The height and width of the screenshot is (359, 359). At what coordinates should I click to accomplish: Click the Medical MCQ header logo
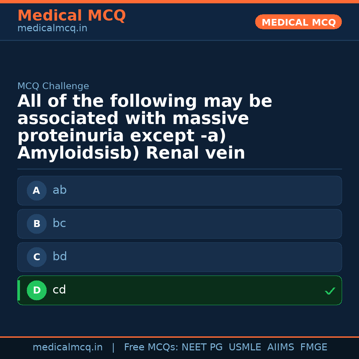71,16
